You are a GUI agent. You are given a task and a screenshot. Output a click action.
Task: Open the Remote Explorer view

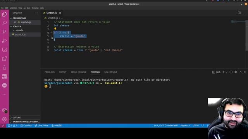click(4, 50)
